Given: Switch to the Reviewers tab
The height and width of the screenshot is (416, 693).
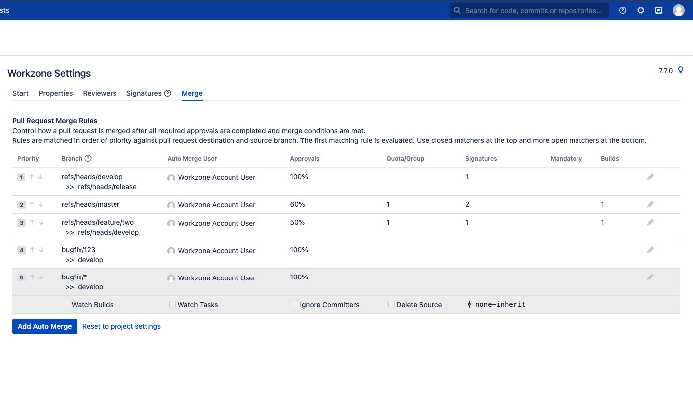Looking at the screenshot, I should (100, 93).
